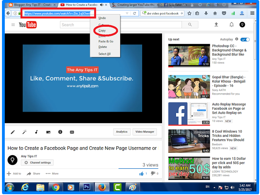260x195 pixels.
Task: Click the Firefox back arrow button
Action: 8,13
